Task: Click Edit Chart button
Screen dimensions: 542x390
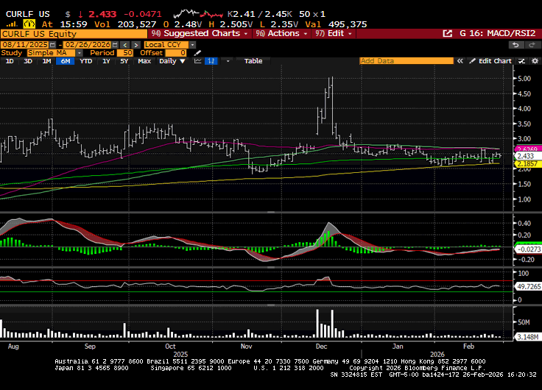Action: pyautogui.click(x=490, y=61)
